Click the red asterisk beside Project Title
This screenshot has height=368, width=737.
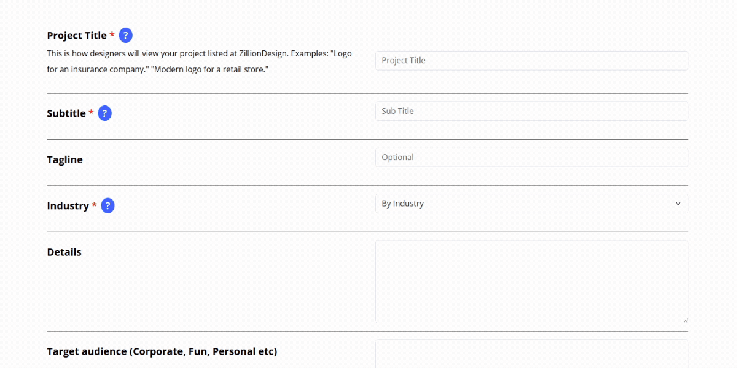(112, 36)
